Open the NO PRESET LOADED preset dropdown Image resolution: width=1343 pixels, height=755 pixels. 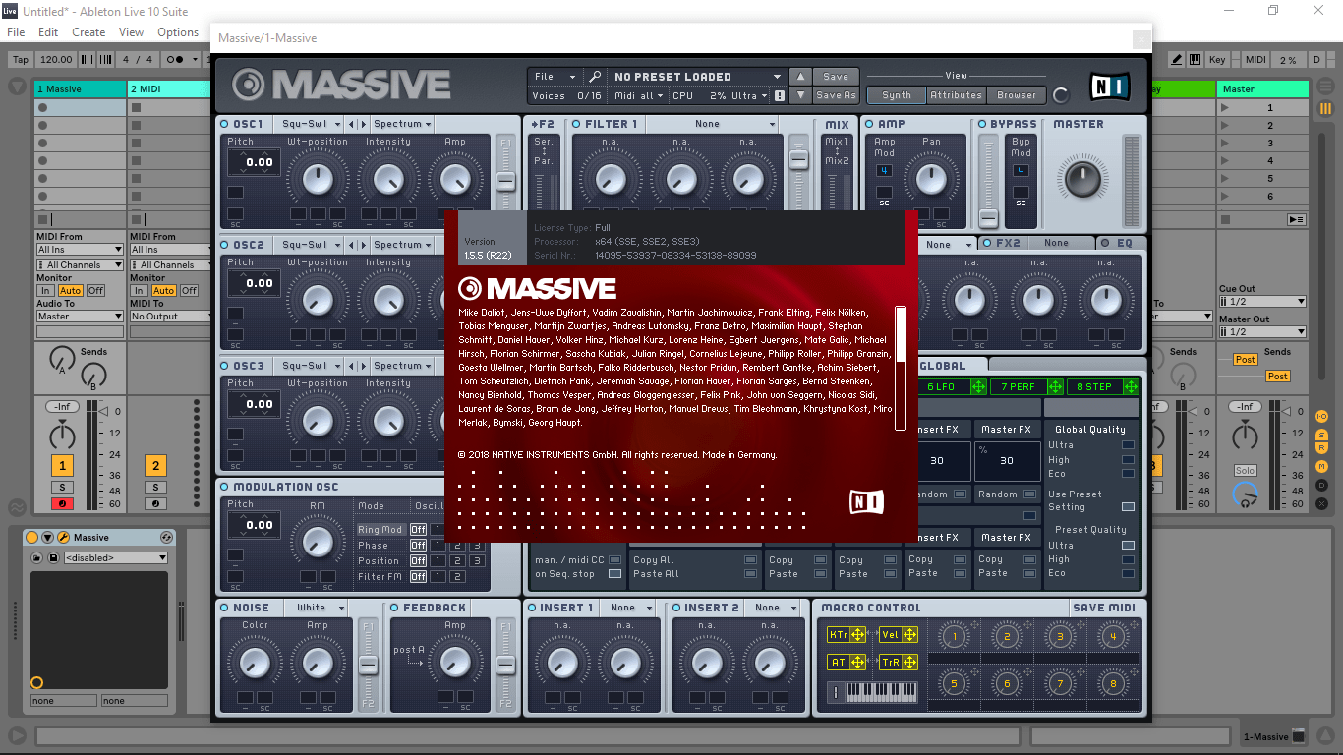(697, 77)
